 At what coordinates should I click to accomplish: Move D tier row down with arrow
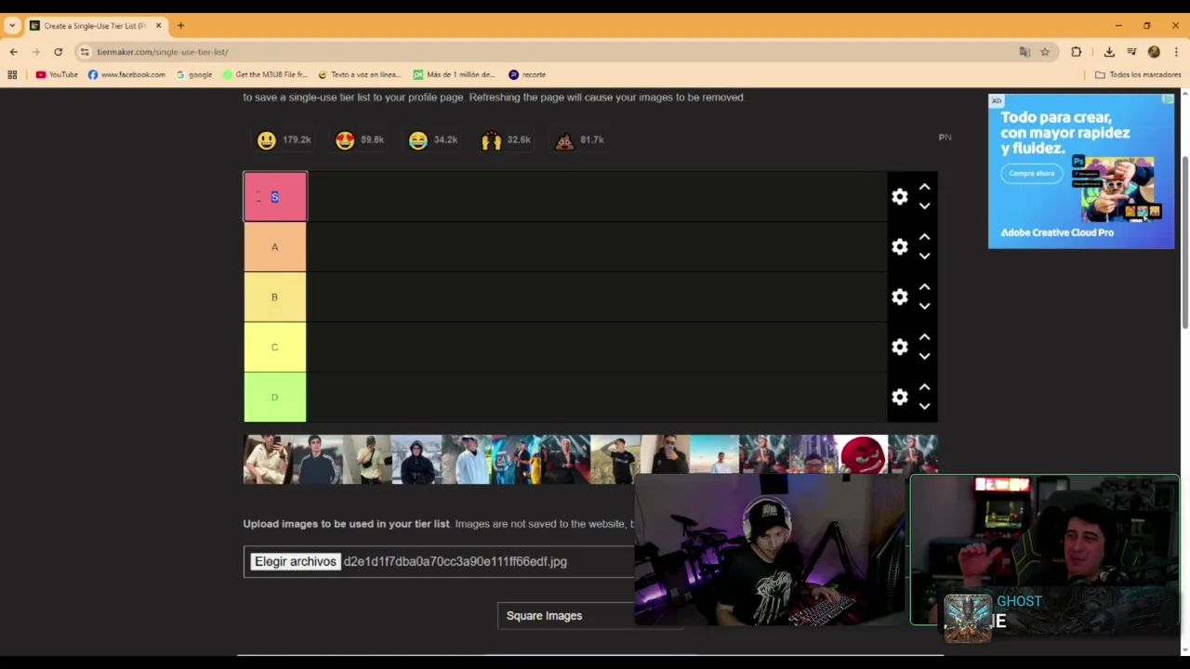click(924, 407)
